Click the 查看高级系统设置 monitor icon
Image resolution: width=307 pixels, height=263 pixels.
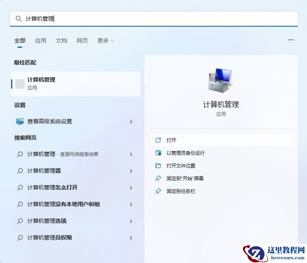pos(20,121)
